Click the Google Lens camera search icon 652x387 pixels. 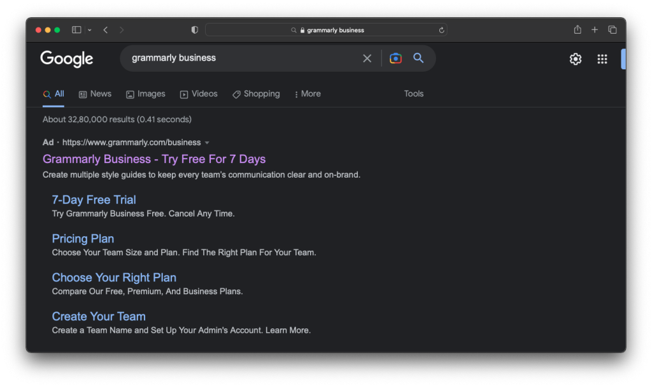pyautogui.click(x=395, y=58)
